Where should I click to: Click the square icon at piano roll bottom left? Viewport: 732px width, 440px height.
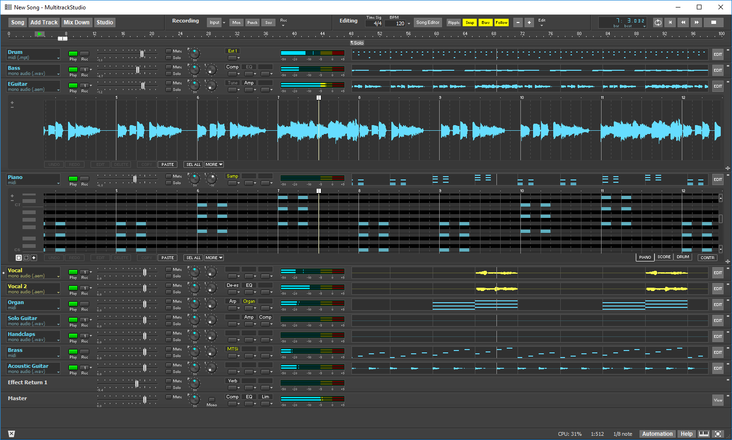[x=19, y=258]
